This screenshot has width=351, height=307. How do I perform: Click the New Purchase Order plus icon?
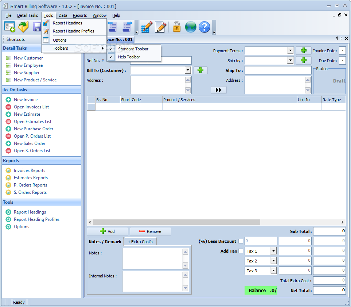tap(8, 129)
